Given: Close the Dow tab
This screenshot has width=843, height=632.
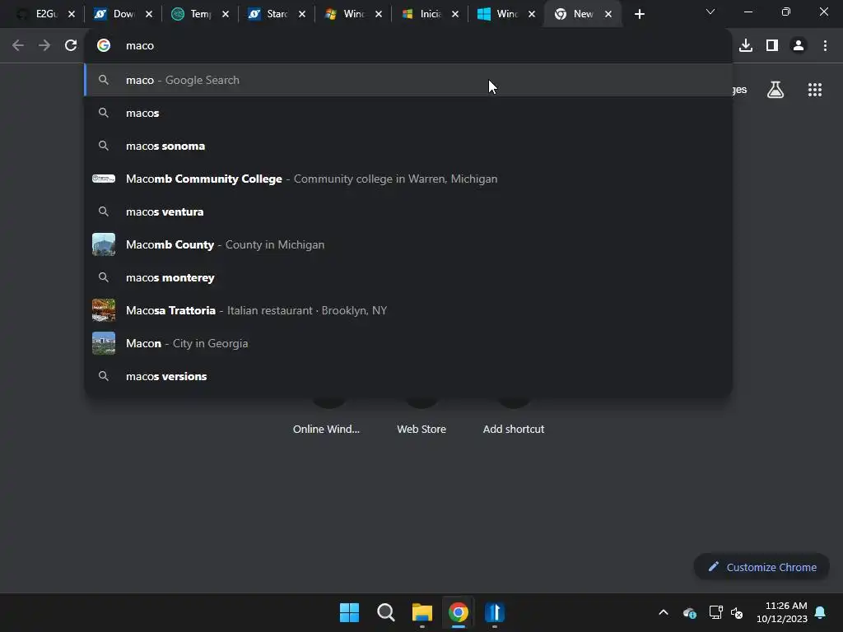Looking at the screenshot, I should [x=149, y=14].
